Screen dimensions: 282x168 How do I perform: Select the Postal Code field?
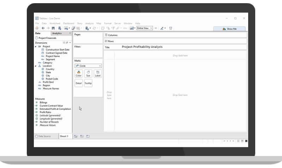[52, 79]
